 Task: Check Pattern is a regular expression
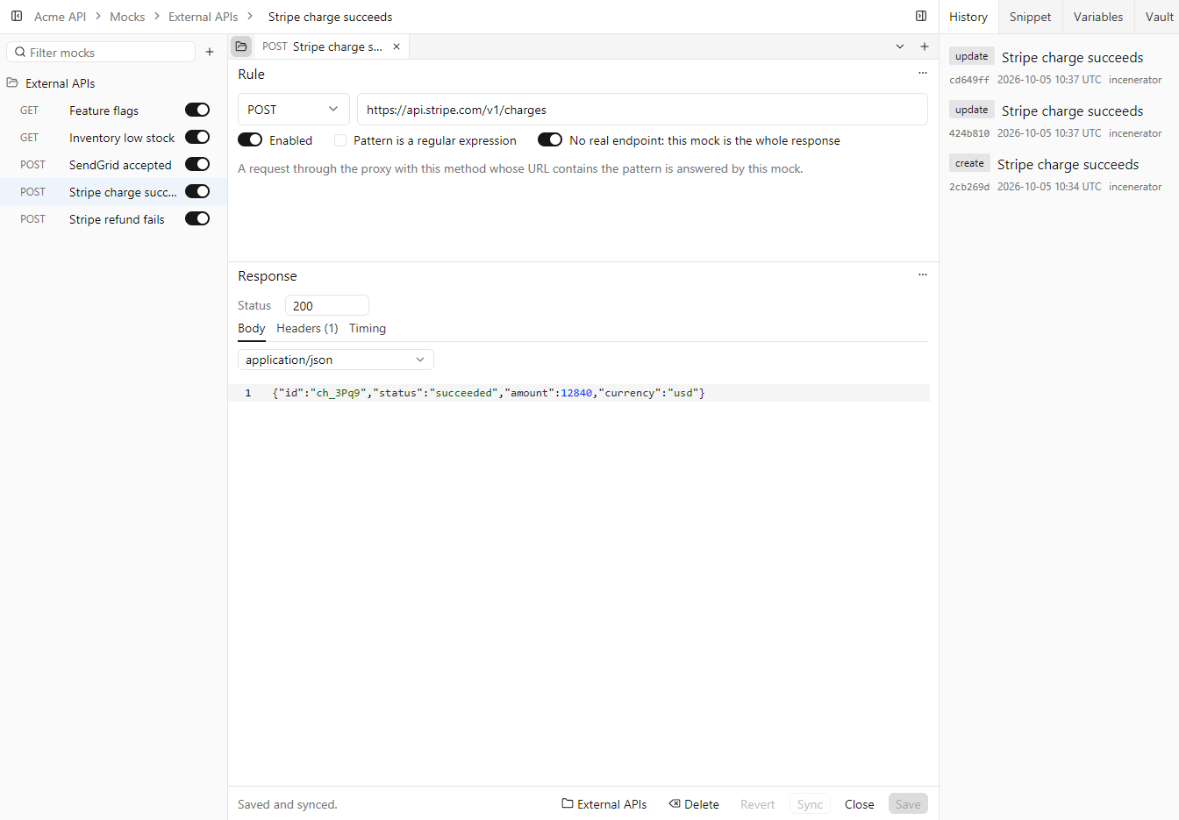[340, 140]
